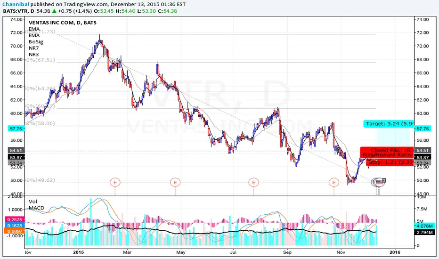The height and width of the screenshot is (259, 439).
Task: Click the earnings E marker just before May
Action: (175, 183)
